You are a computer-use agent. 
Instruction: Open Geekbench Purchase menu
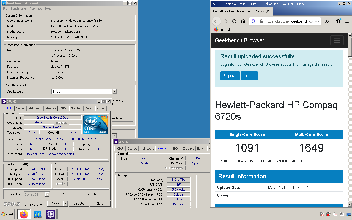click(x=36, y=9)
